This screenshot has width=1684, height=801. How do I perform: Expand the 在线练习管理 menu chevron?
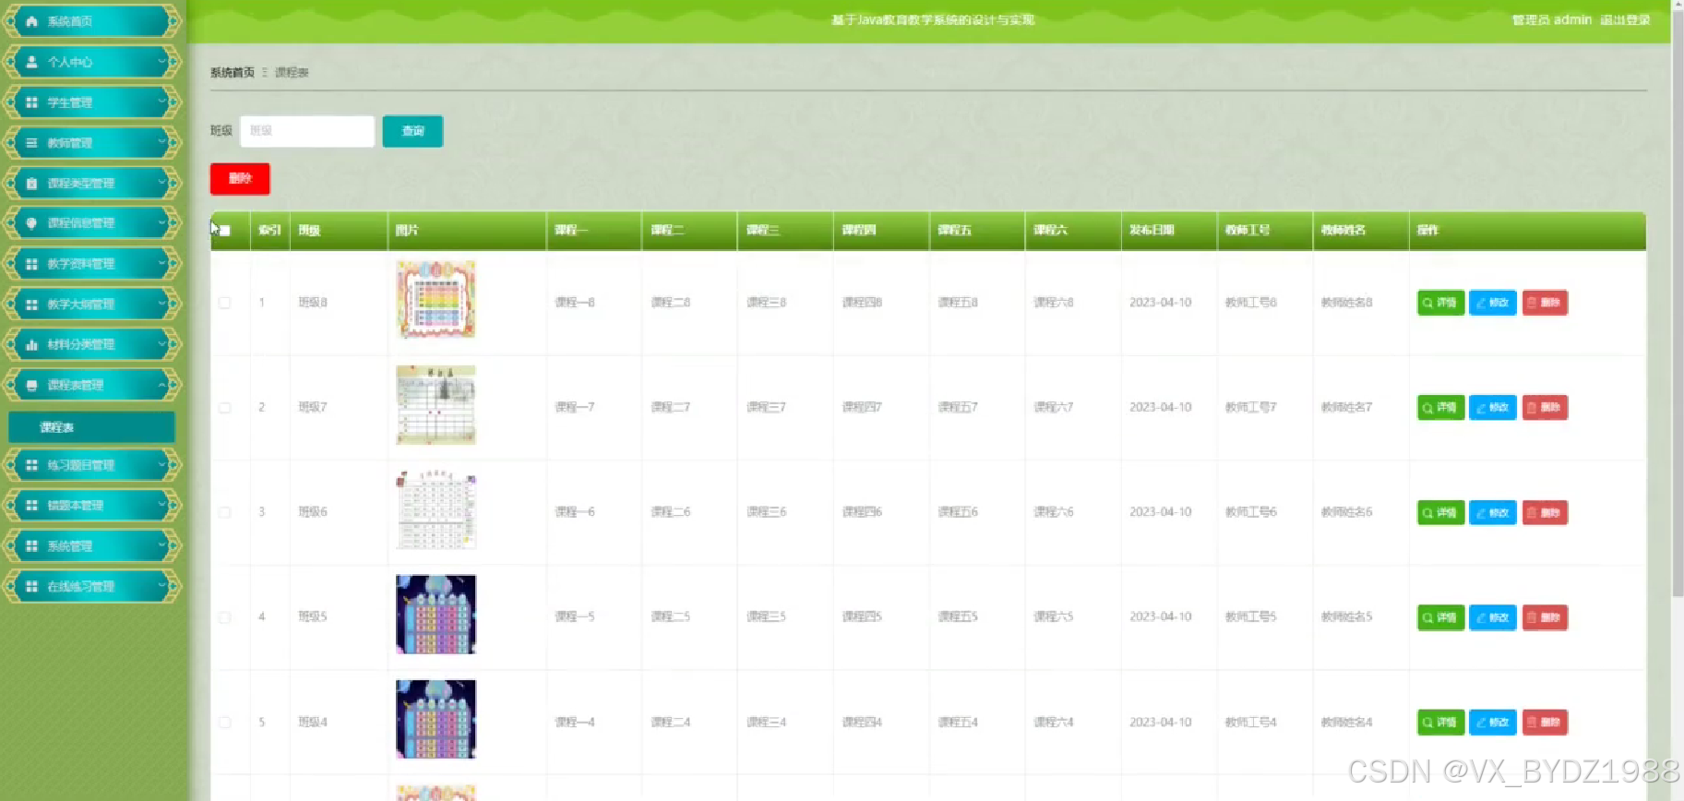pyautogui.click(x=161, y=586)
